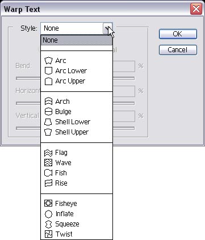Click the Style combo box showing None
Screen dimensions: 205x240
[77, 28]
